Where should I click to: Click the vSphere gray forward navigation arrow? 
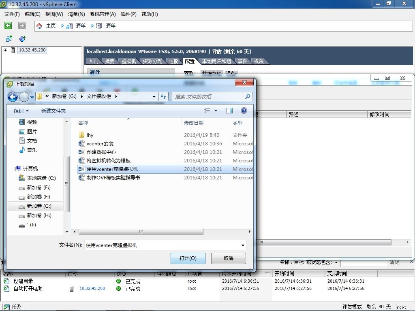(x=22, y=26)
